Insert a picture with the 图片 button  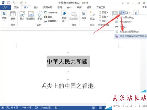(22, 16)
